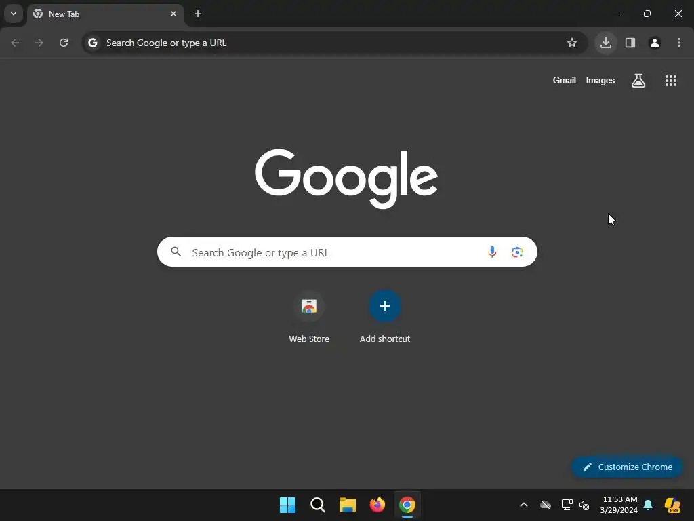Open the profile avatar menu
The image size is (694, 521).
point(655,43)
